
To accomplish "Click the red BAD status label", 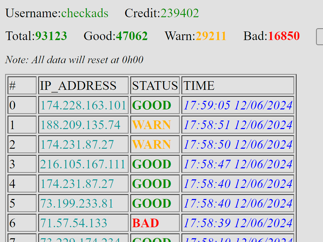I will click(x=146, y=223).
